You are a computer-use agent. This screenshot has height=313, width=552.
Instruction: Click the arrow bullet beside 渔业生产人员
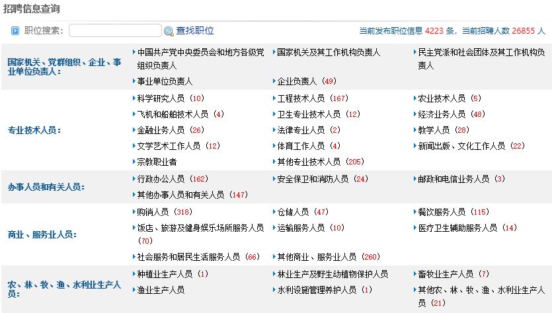tap(132, 290)
